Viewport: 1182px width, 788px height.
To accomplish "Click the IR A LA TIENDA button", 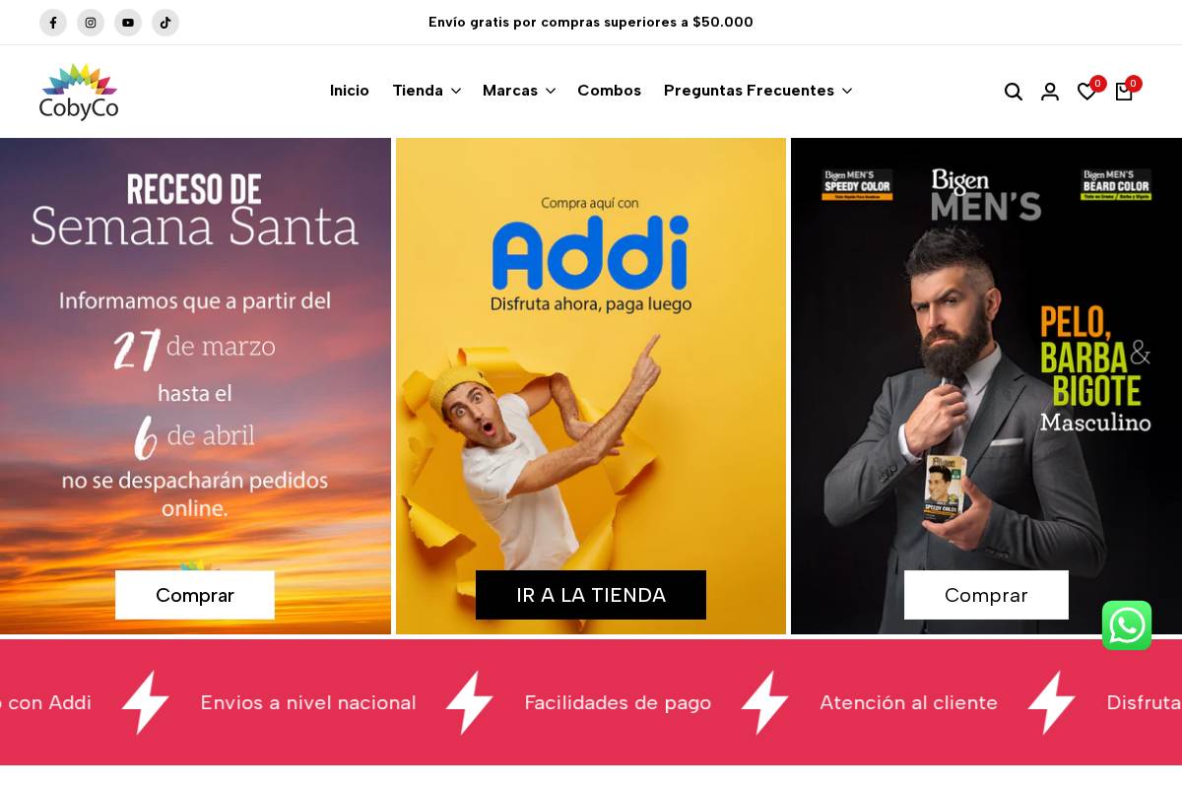I will click(591, 595).
